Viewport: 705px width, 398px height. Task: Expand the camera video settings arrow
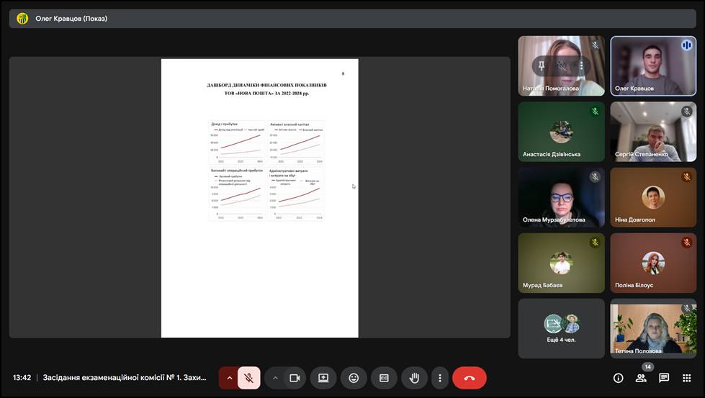(275, 378)
